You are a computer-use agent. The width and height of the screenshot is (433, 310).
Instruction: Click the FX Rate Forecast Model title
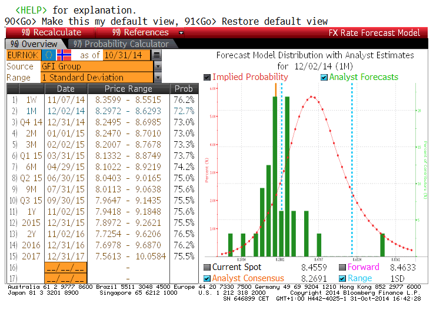374,33
